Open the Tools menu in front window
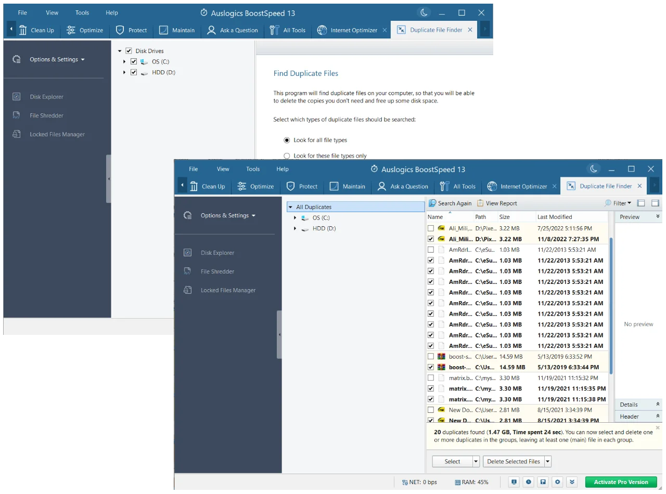 (253, 169)
